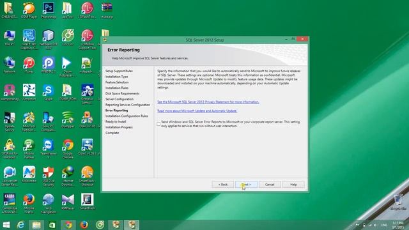
Task: Open File Explorer from the taskbar
Action: (x=36, y=225)
